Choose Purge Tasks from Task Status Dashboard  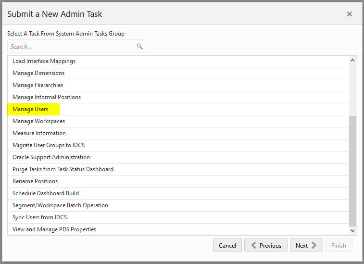coord(178,169)
